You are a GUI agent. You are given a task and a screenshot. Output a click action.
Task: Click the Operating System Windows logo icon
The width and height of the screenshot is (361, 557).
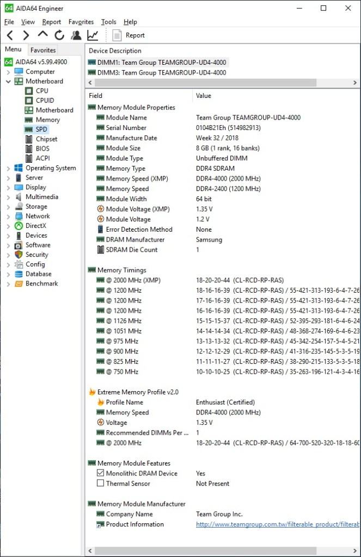click(19, 168)
